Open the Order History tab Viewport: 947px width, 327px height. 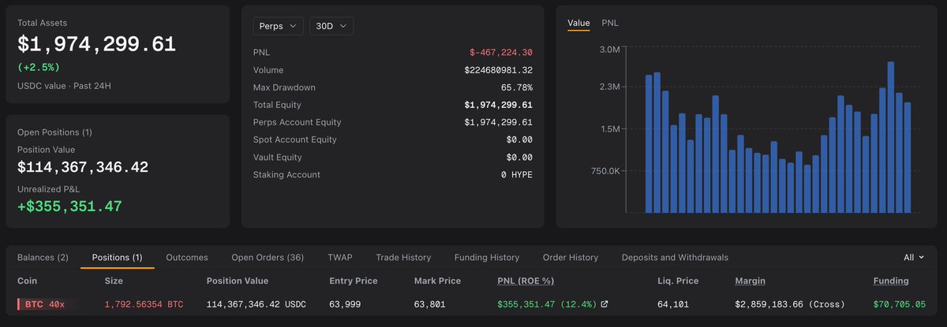(x=571, y=258)
